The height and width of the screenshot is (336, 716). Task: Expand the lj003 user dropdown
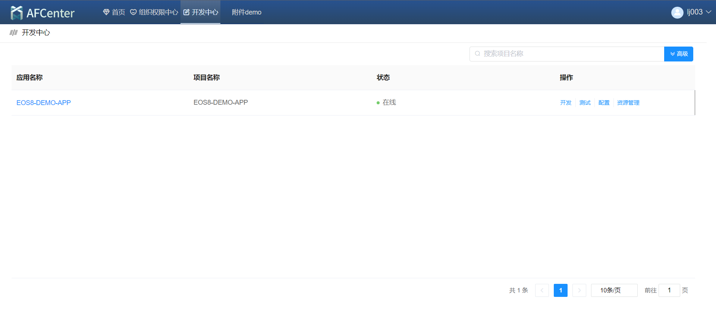coord(708,12)
